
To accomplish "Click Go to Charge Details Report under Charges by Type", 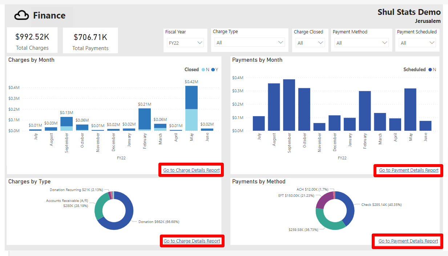I will click(192, 241).
